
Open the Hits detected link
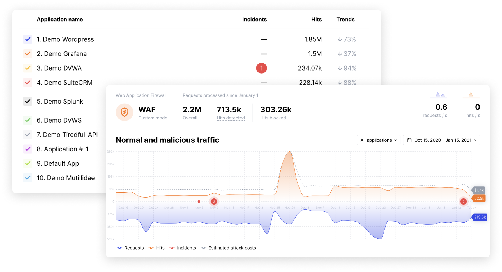(x=231, y=118)
